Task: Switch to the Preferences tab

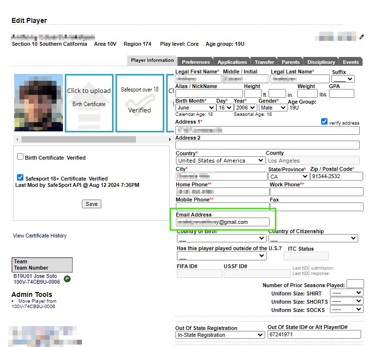Action: (196, 62)
